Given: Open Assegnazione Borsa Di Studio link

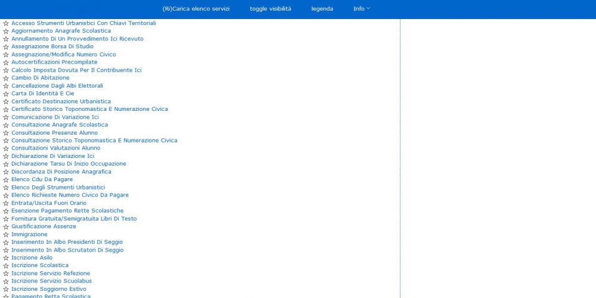Looking at the screenshot, I should [x=52, y=46].
